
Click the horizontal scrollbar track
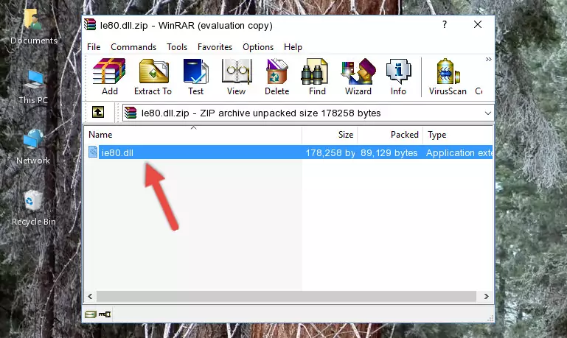pyautogui.click(x=286, y=297)
